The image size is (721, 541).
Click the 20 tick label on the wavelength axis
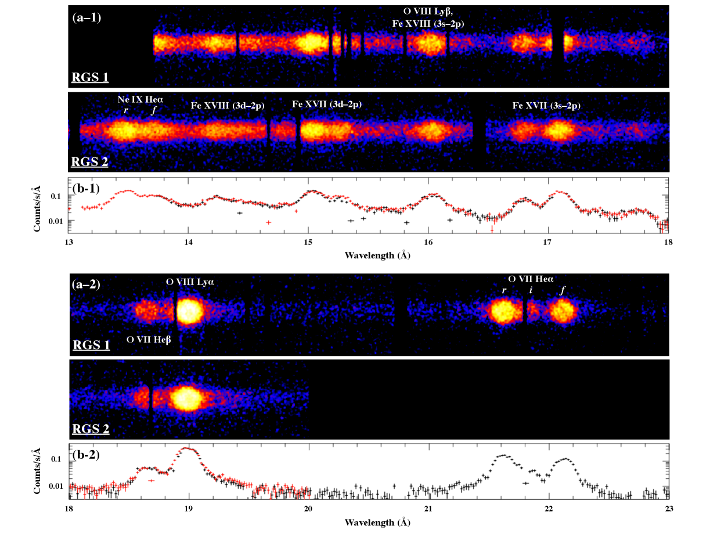(x=308, y=508)
